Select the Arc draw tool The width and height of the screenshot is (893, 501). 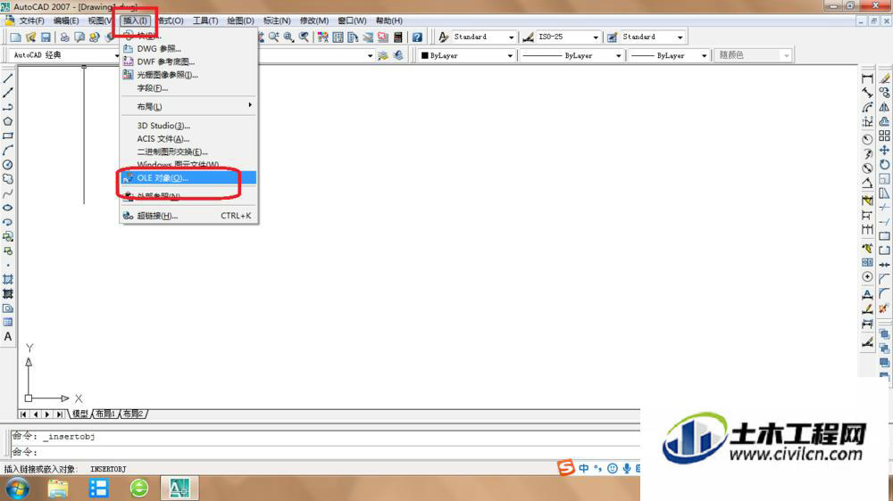pos(8,150)
